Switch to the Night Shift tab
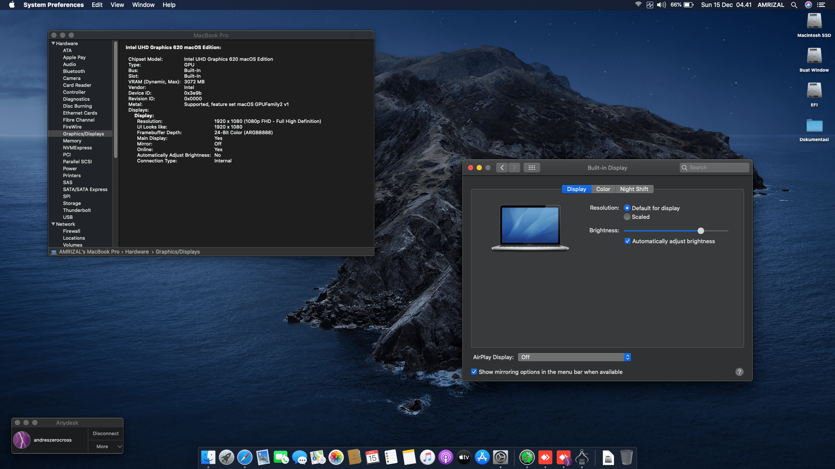The image size is (835, 469). [634, 189]
